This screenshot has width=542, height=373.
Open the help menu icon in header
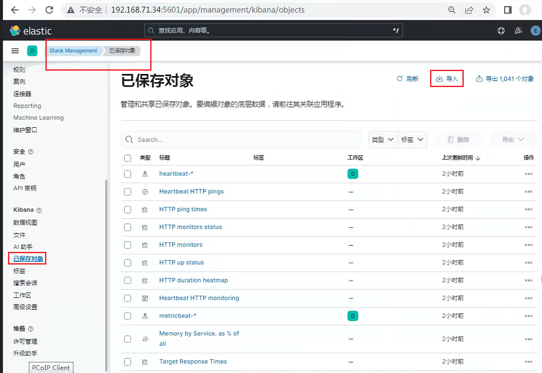[x=501, y=31]
